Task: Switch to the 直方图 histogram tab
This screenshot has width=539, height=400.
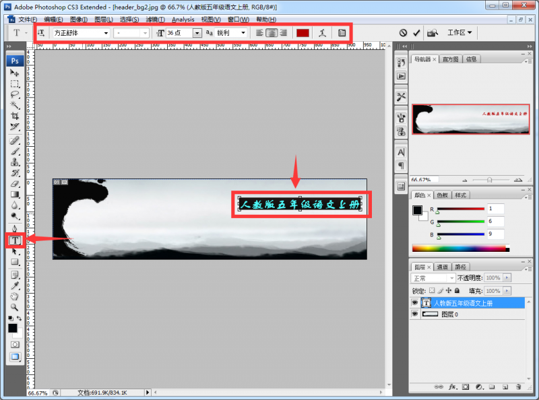Action: 450,59
